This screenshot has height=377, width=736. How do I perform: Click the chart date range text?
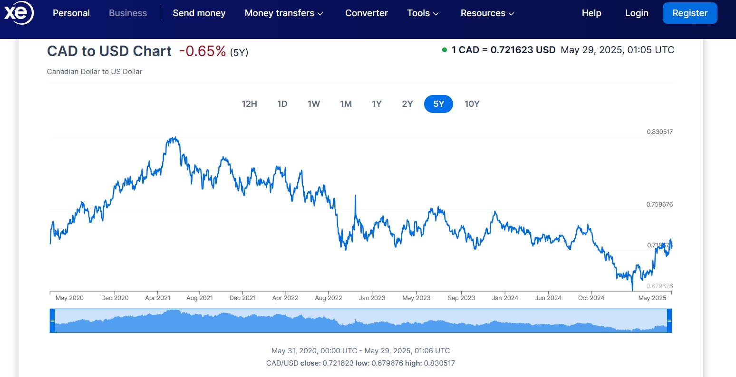360,351
